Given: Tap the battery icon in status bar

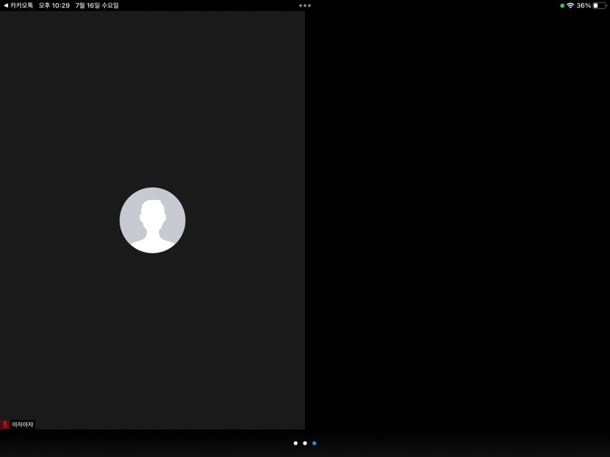Looking at the screenshot, I should pyautogui.click(x=599, y=6).
